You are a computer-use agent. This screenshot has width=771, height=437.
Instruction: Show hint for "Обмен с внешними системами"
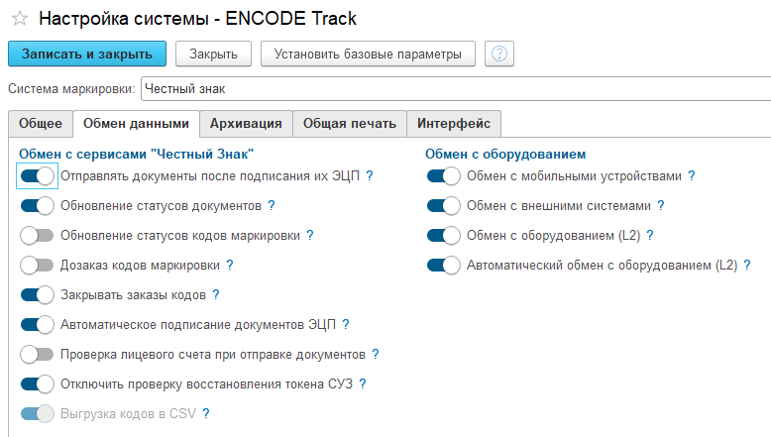(661, 206)
